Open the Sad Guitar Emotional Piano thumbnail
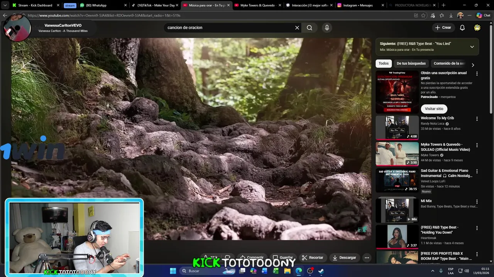The width and height of the screenshot is (494, 277). pos(397,180)
